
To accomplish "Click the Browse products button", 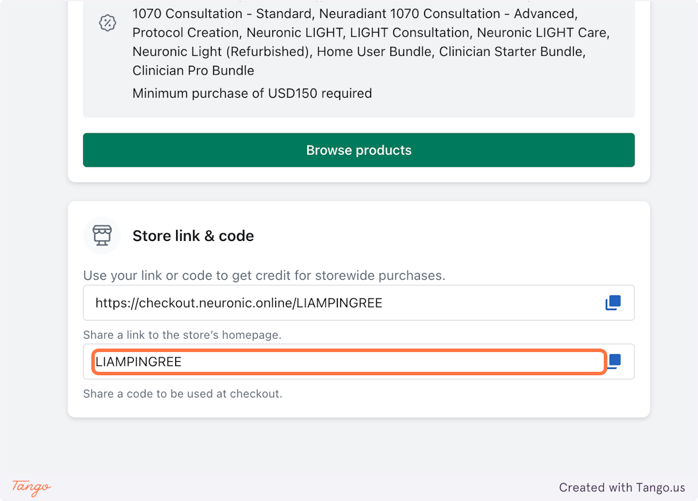I will 358,150.
